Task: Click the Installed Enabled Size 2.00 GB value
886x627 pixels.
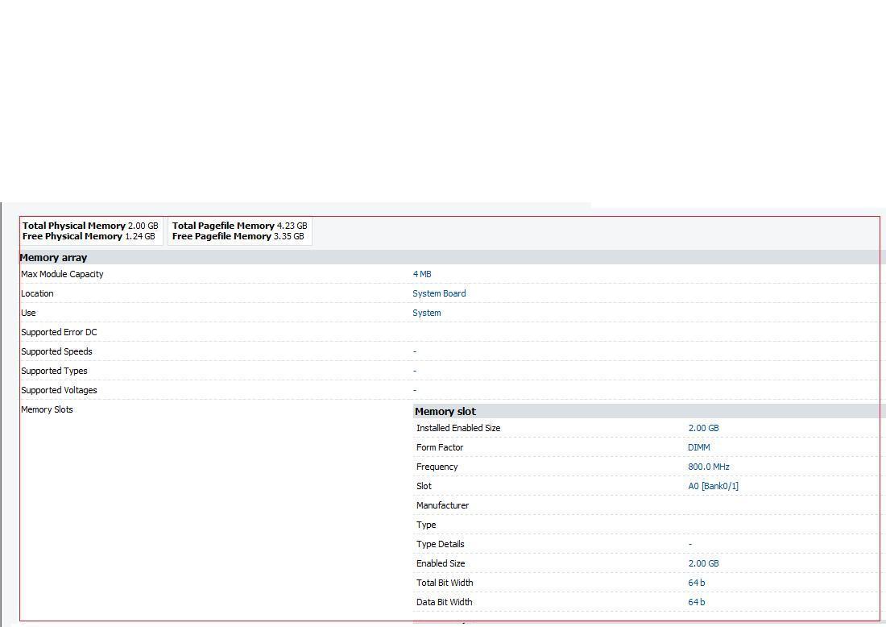Action: click(703, 428)
